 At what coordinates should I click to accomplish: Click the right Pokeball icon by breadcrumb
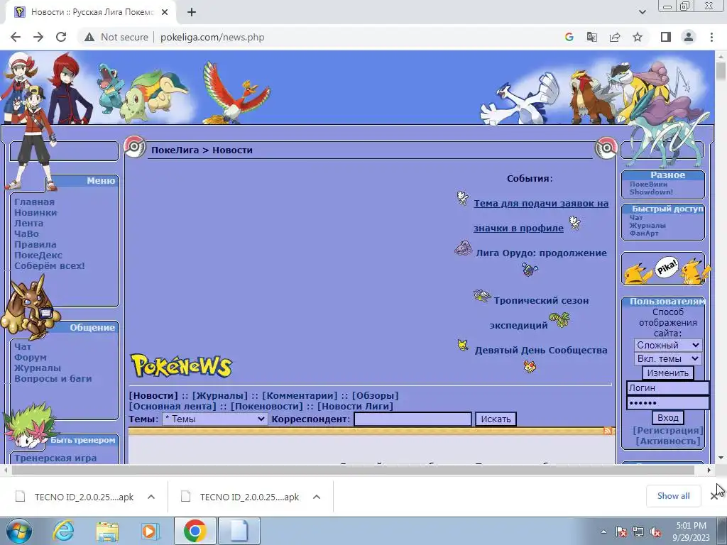606,148
